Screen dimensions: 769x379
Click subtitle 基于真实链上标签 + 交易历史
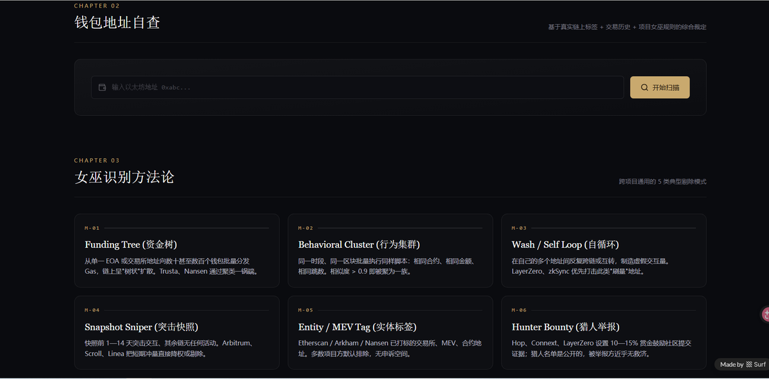click(x=627, y=27)
